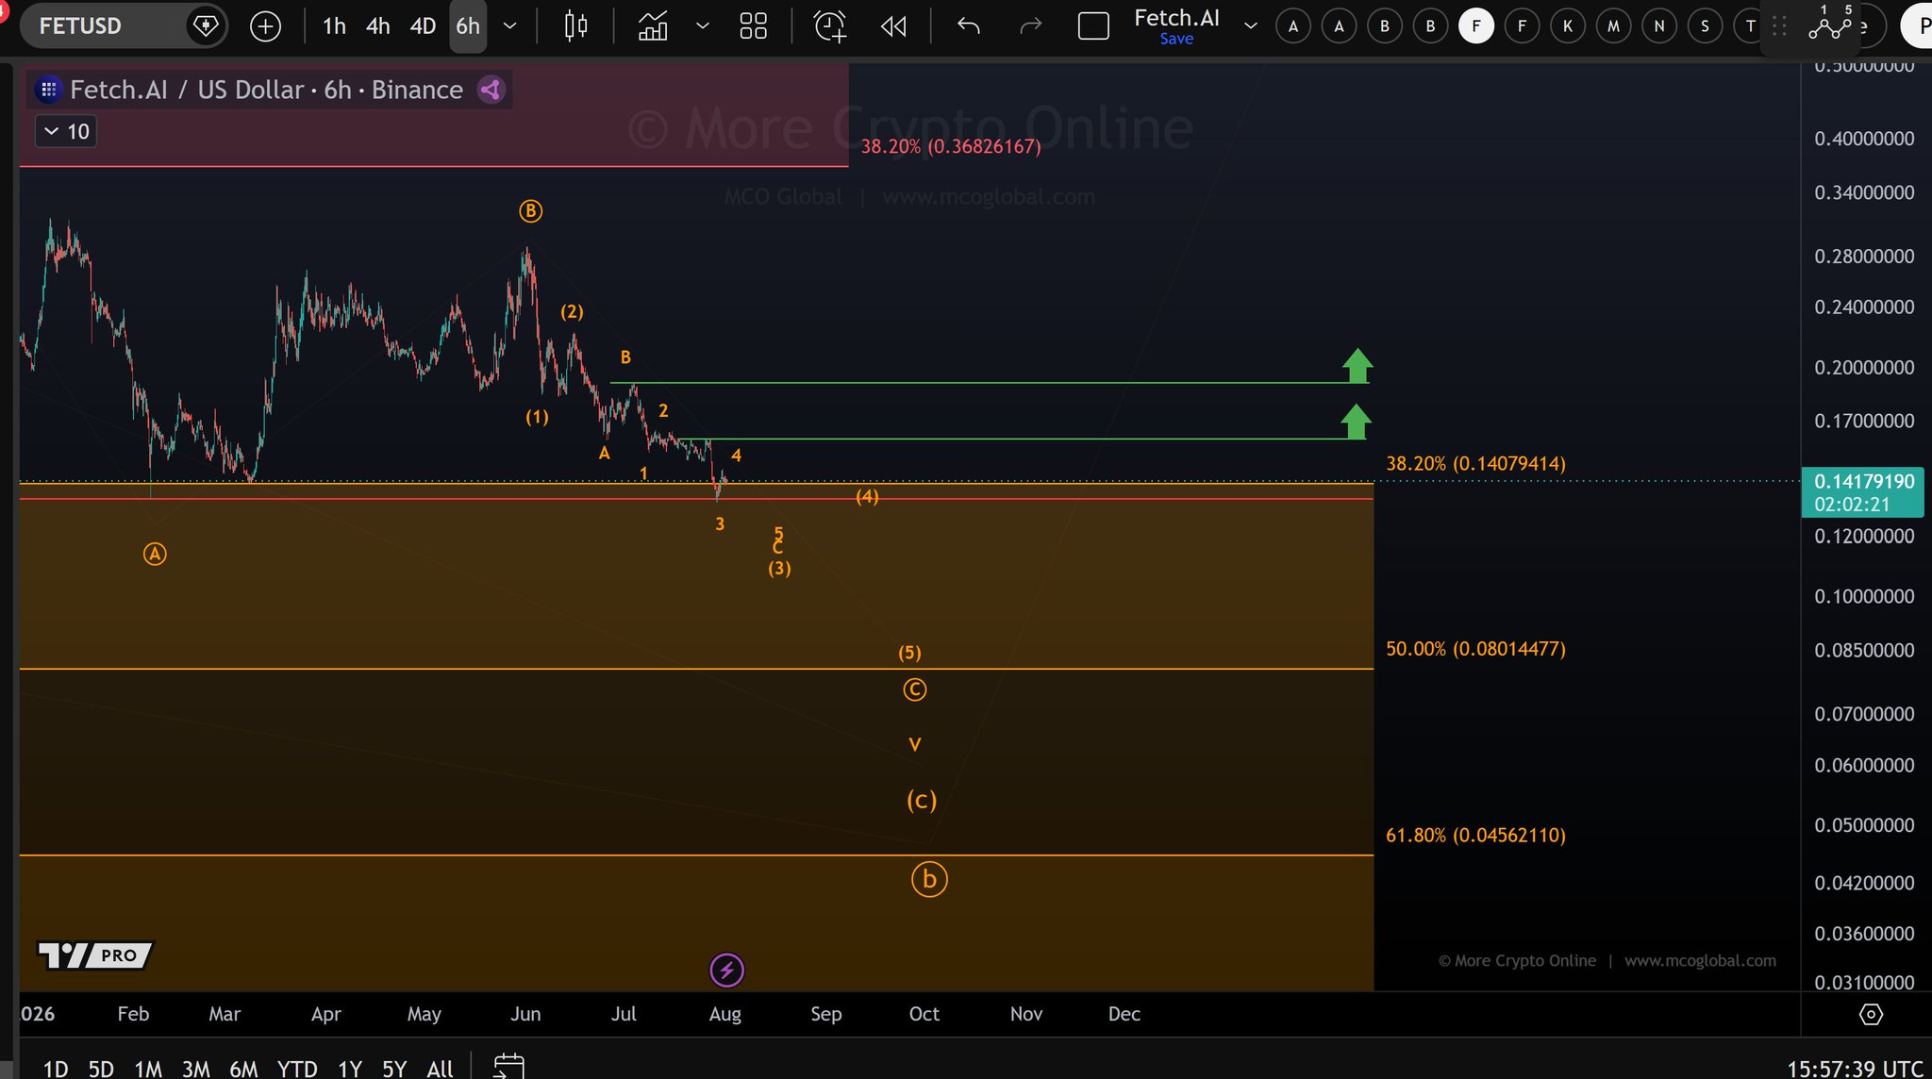Select the S circle button

coord(1705,25)
